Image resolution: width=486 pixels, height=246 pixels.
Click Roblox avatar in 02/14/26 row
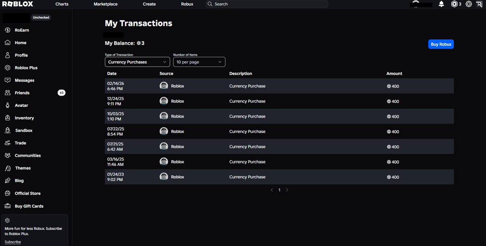(164, 86)
